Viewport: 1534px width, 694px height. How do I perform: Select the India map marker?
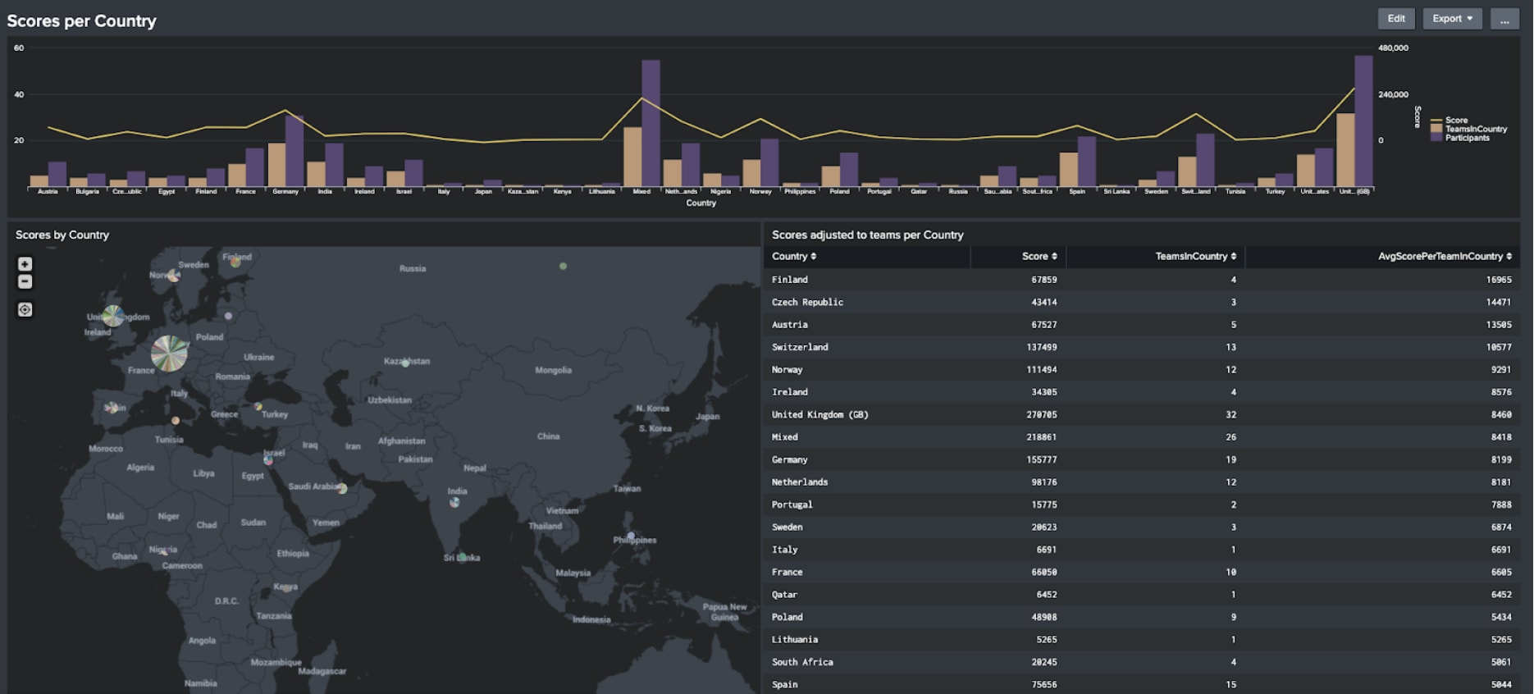pyautogui.click(x=454, y=502)
